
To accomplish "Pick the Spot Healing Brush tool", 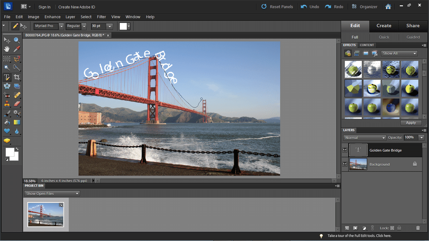I will coord(16,95).
